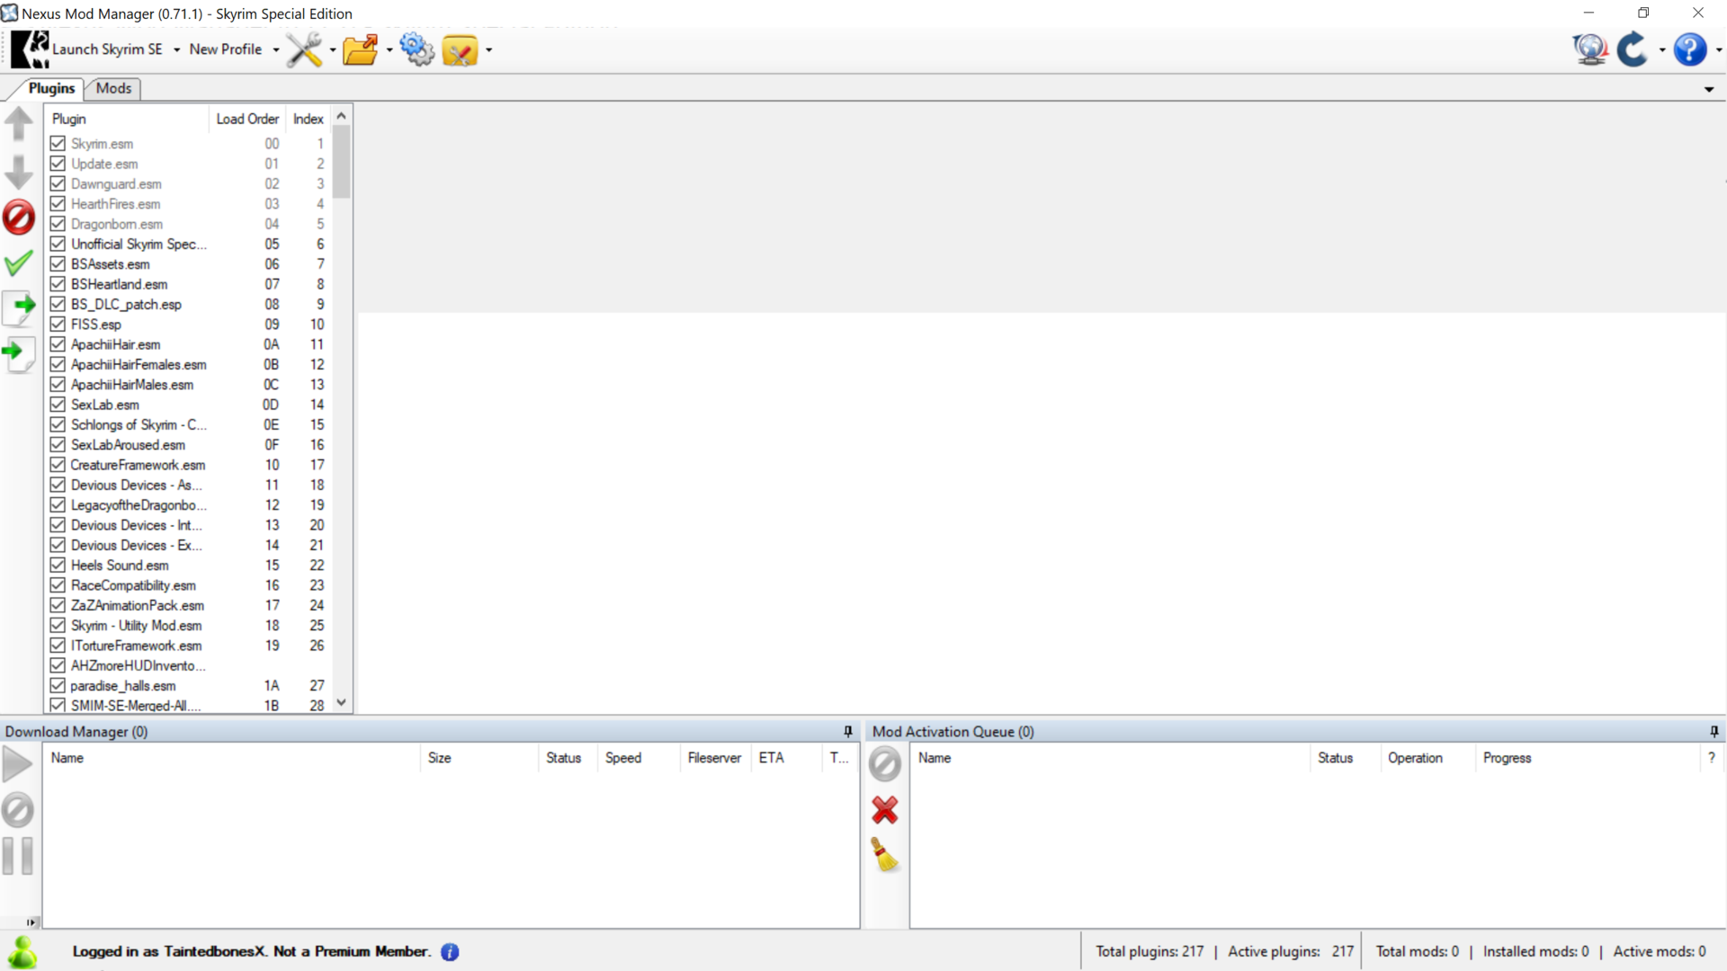Pause downloads with the pause icon
1727x971 pixels.
[x=18, y=856]
